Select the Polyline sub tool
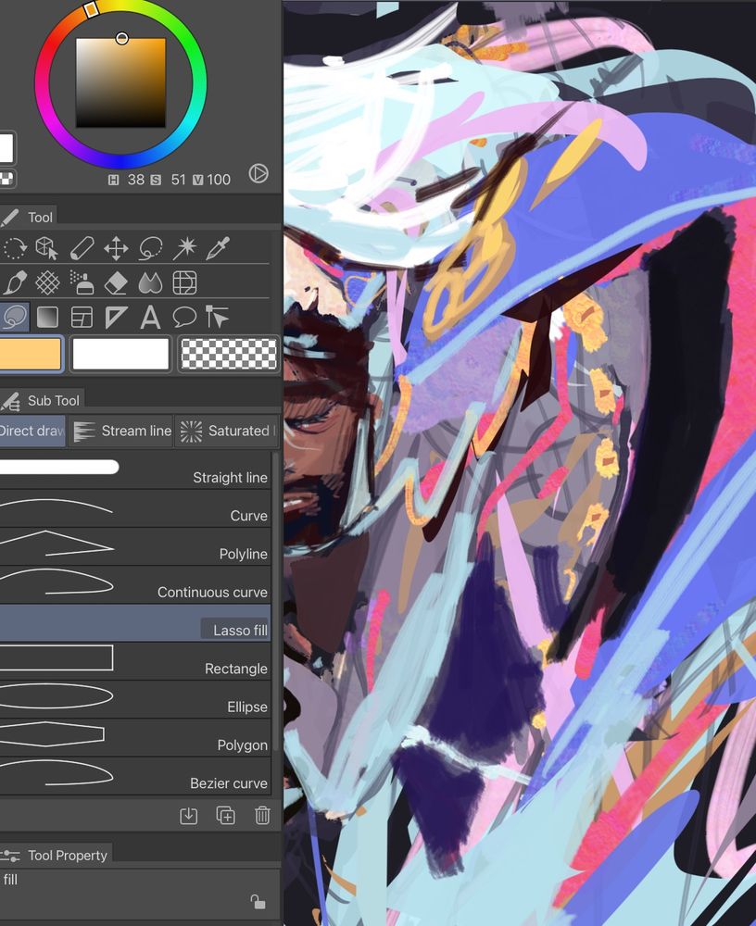 (134, 547)
